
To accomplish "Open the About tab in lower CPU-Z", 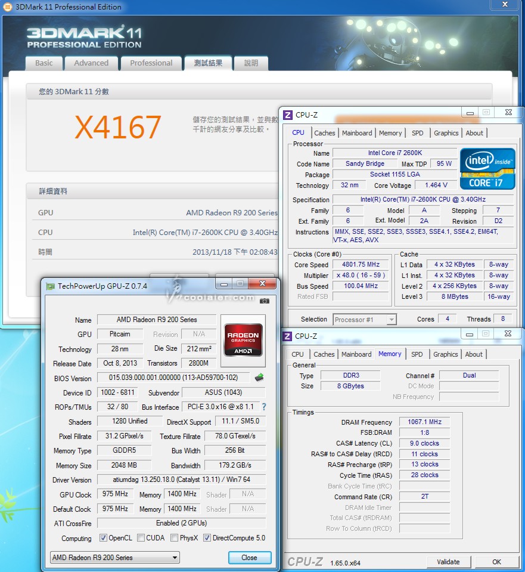I will pyautogui.click(x=473, y=354).
